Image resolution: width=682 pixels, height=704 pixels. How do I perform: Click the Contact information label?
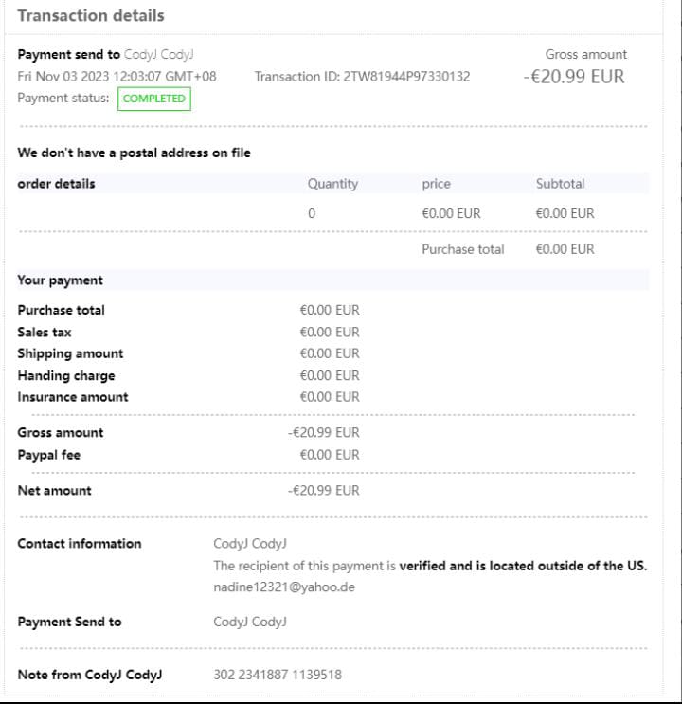[80, 544]
